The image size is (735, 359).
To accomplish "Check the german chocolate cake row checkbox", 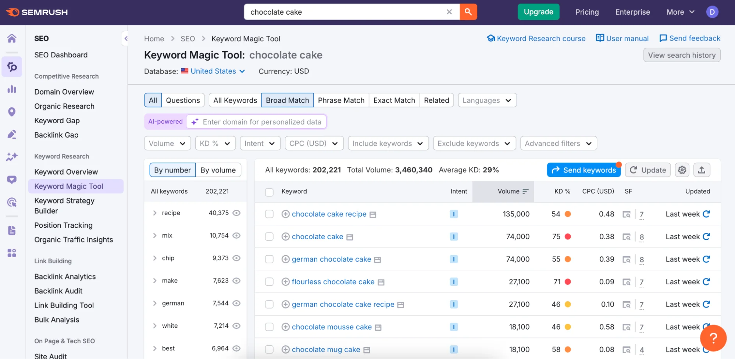I will point(269,259).
